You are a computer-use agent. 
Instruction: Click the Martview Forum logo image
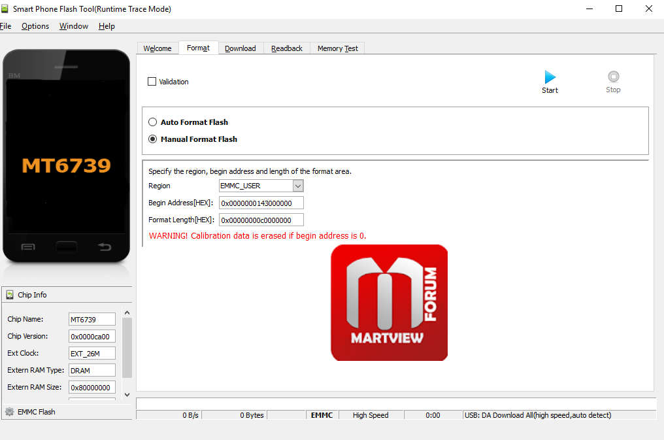click(x=389, y=303)
